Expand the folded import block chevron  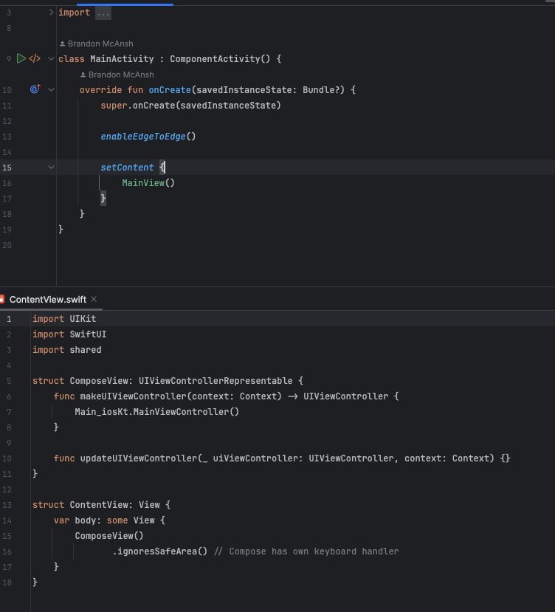pyautogui.click(x=51, y=13)
